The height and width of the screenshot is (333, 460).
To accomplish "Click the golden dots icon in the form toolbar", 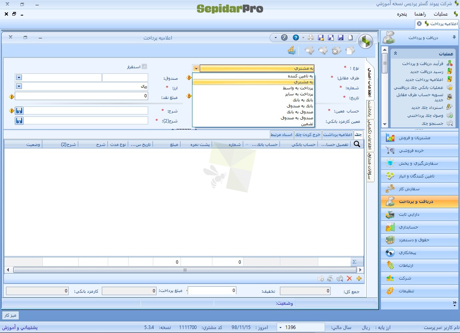I will (x=291, y=50).
